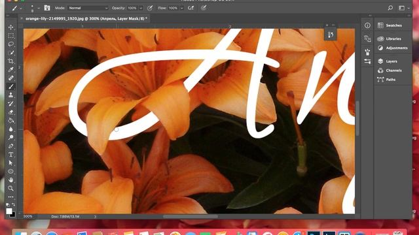Screen dimensions: 419x235
Task: Select the Healing Brush tool
Action: pyautogui.click(x=10, y=78)
